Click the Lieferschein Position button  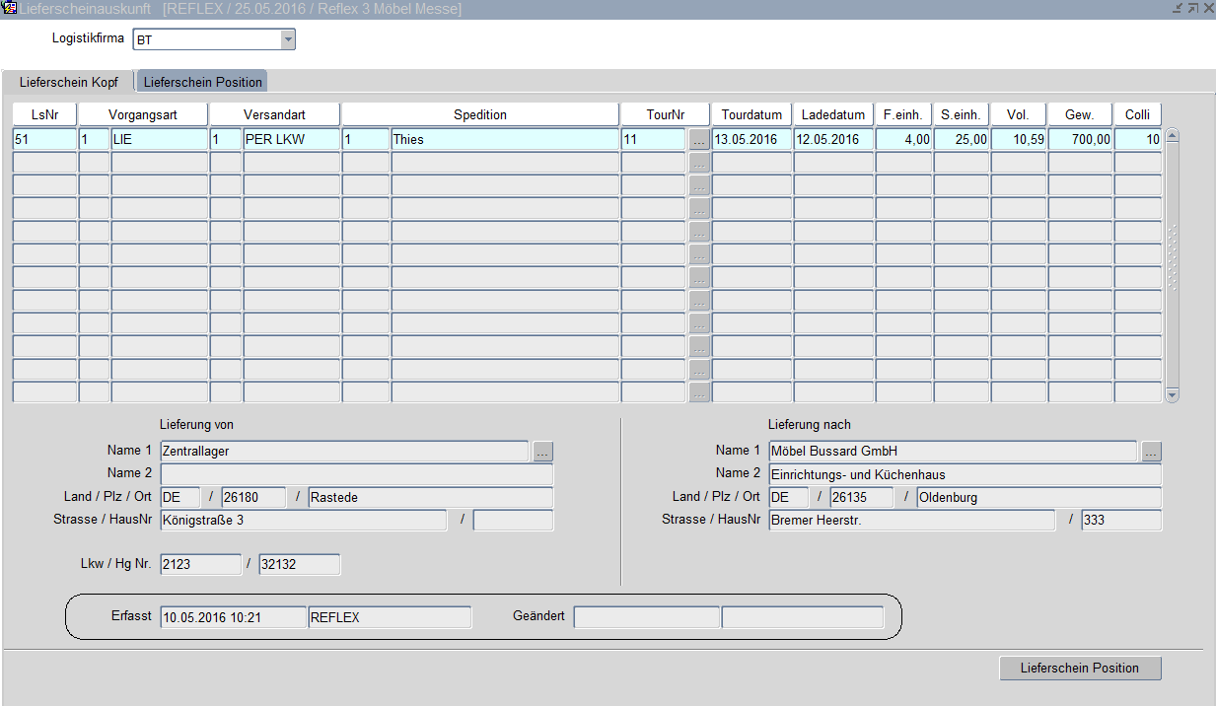point(1080,669)
